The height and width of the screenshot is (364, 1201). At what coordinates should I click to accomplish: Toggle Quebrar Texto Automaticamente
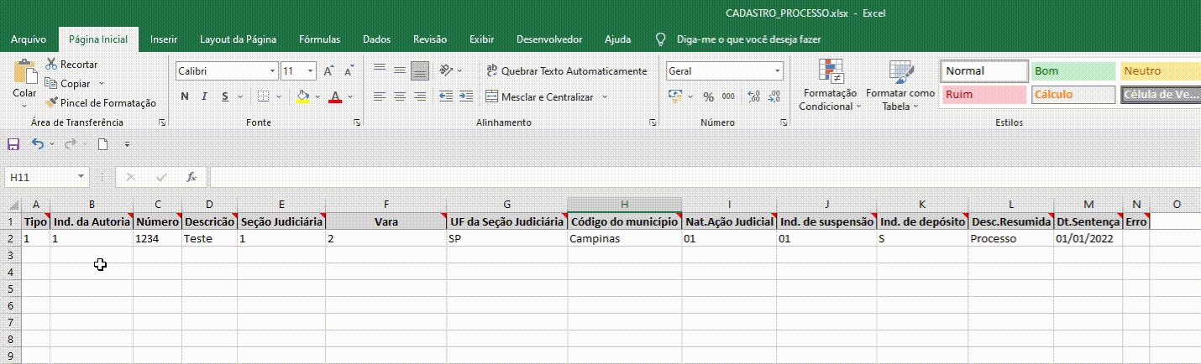click(567, 71)
